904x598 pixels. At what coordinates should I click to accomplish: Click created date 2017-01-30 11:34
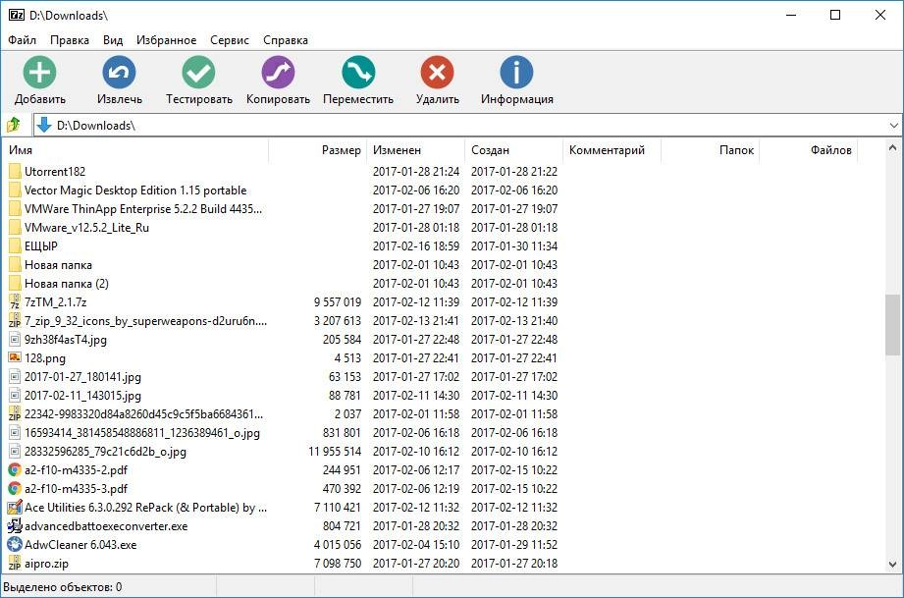coord(514,246)
